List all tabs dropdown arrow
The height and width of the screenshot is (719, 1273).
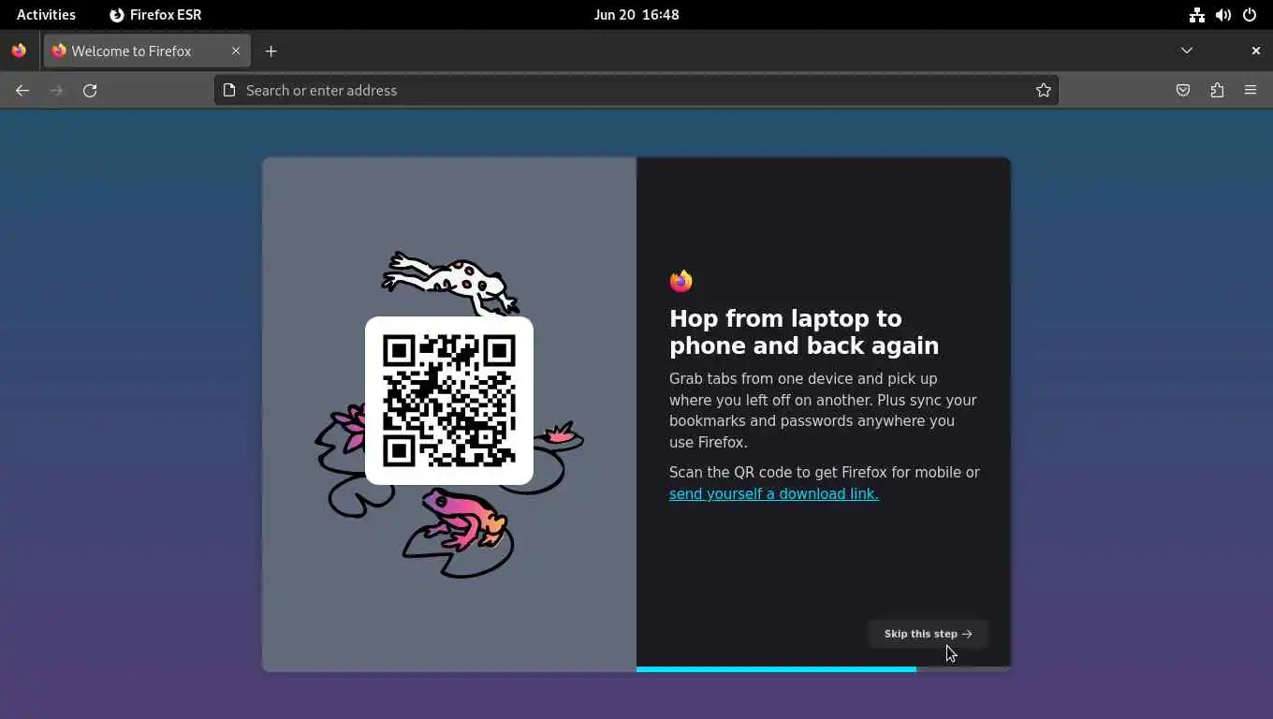tap(1187, 51)
